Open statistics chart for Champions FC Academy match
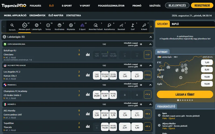Image resolution: width=215 pixels, height=134 pixels. coord(88,94)
